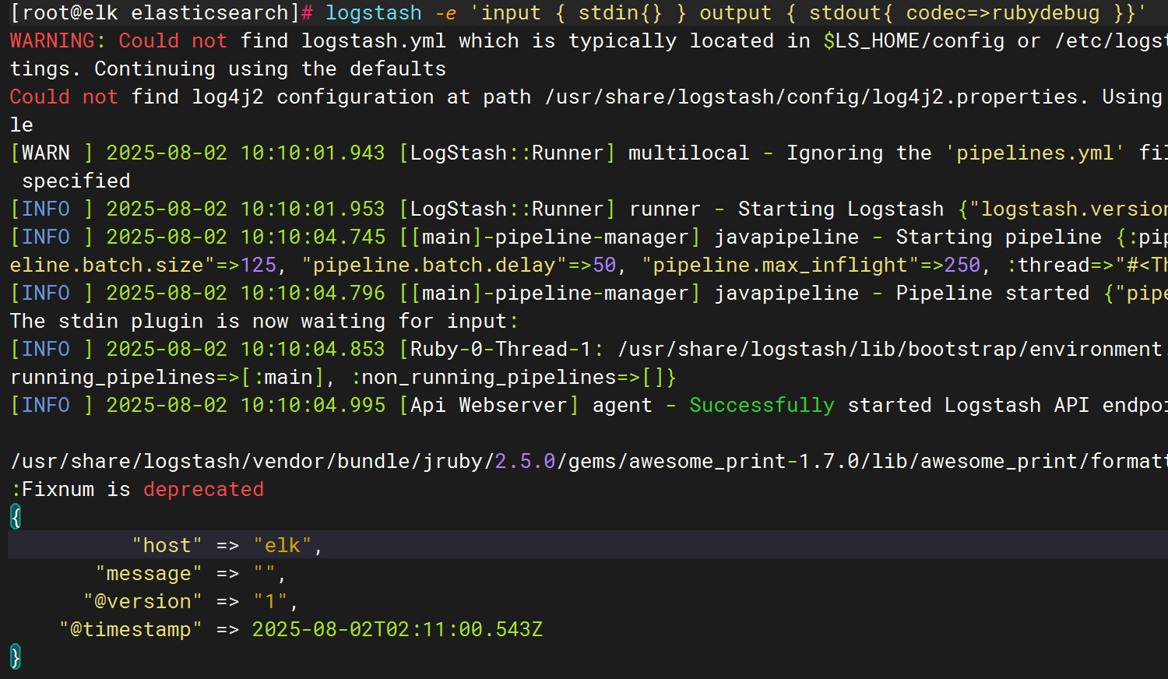
Task: Click the "-e" flag in the command
Action: tap(446, 13)
